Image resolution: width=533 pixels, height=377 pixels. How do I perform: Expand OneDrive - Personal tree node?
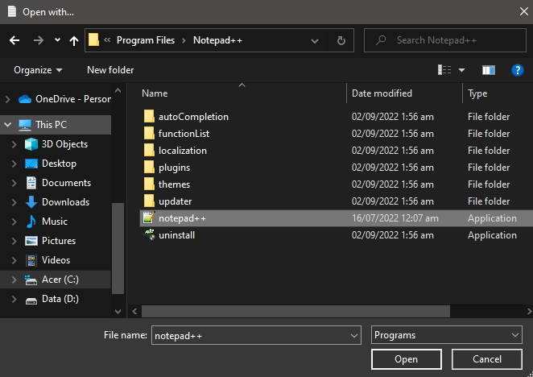point(8,99)
